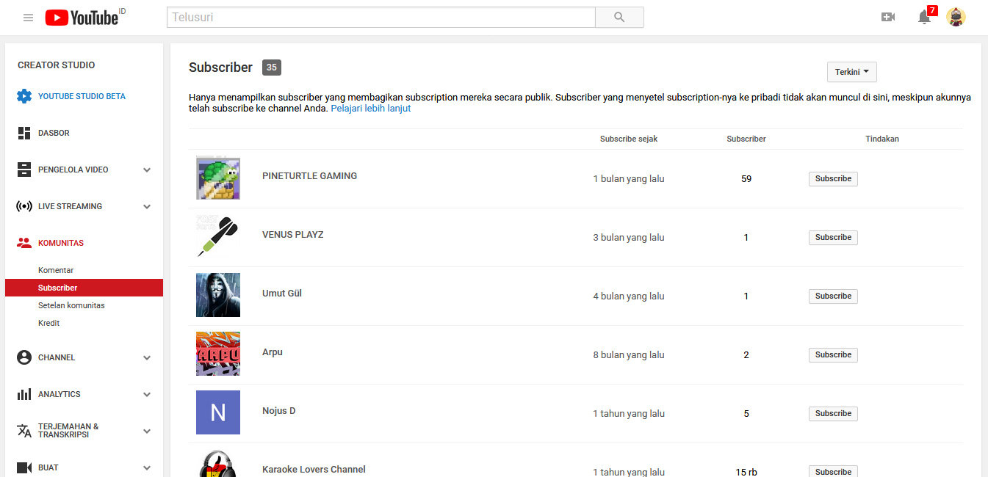Viewport: 988px width, 477px height.
Task: Click the PINETURTLE GAMING channel name
Action: click(309, 175)
